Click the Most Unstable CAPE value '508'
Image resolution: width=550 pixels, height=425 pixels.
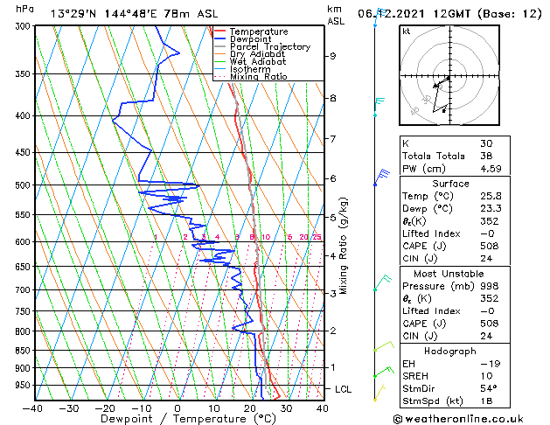tap(490, 324)
